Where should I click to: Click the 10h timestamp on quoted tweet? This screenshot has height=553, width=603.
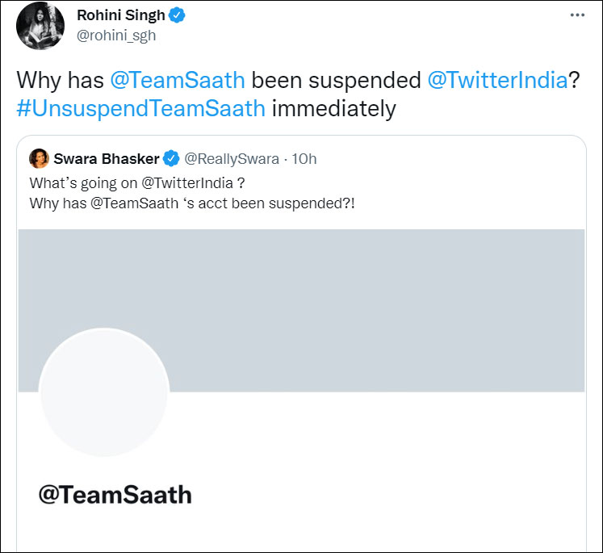click(x=304, y=158)
